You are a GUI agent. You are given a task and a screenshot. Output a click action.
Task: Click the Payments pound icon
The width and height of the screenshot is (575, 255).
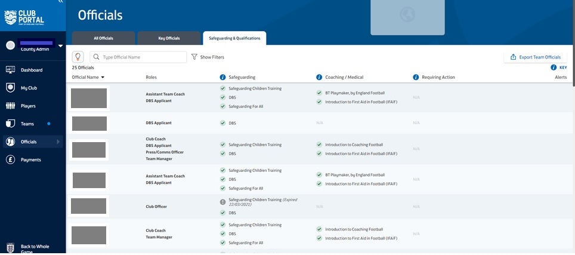coord(10,159)
